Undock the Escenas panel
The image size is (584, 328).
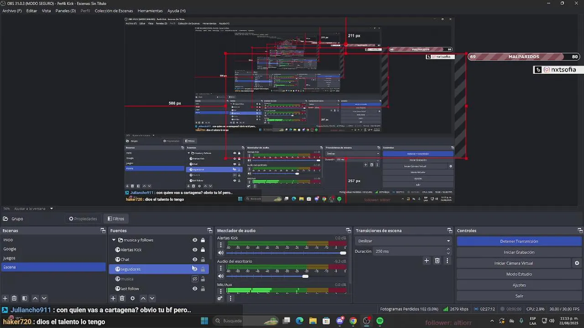103,231
